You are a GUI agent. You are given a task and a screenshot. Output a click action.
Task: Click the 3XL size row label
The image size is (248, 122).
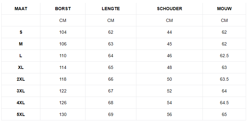21,91
